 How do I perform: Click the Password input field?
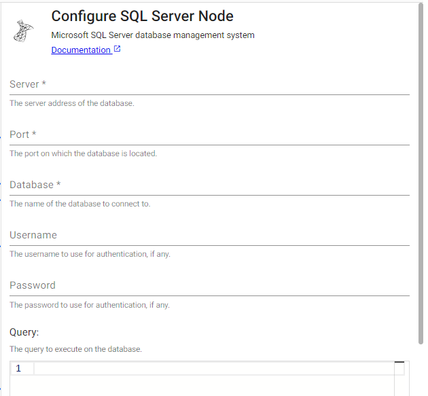tap(209, 285)
